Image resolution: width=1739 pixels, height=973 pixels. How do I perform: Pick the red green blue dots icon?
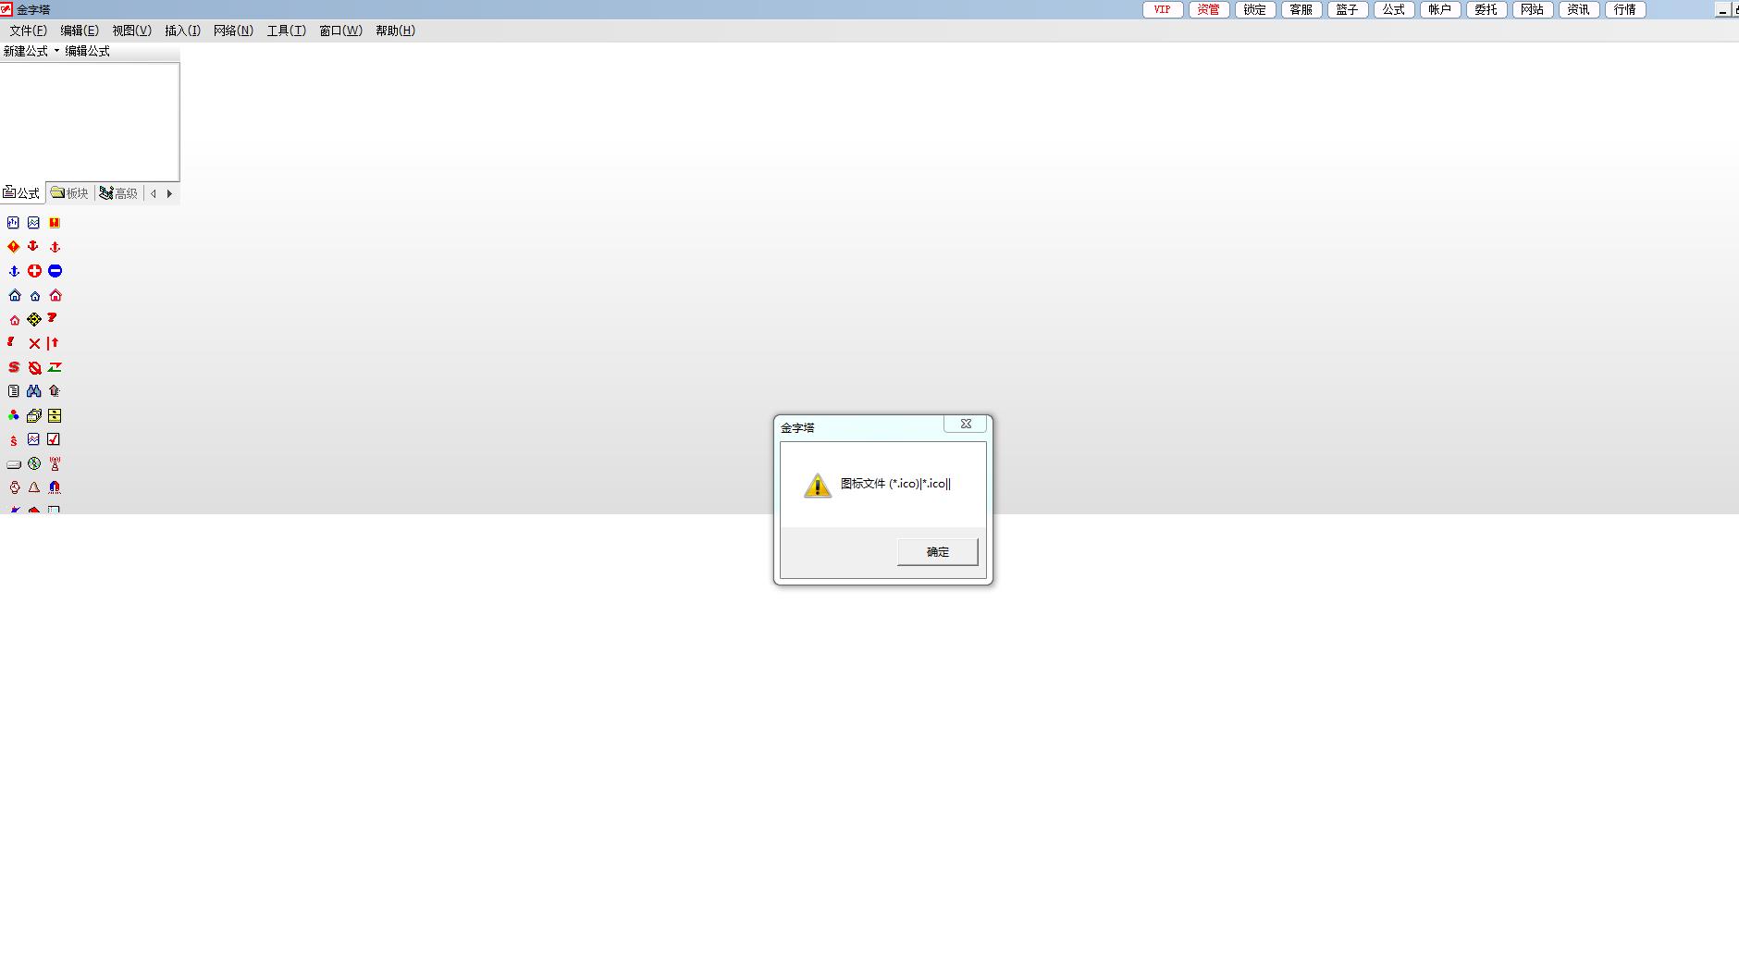pyautogui.click(x=13, y=415)
